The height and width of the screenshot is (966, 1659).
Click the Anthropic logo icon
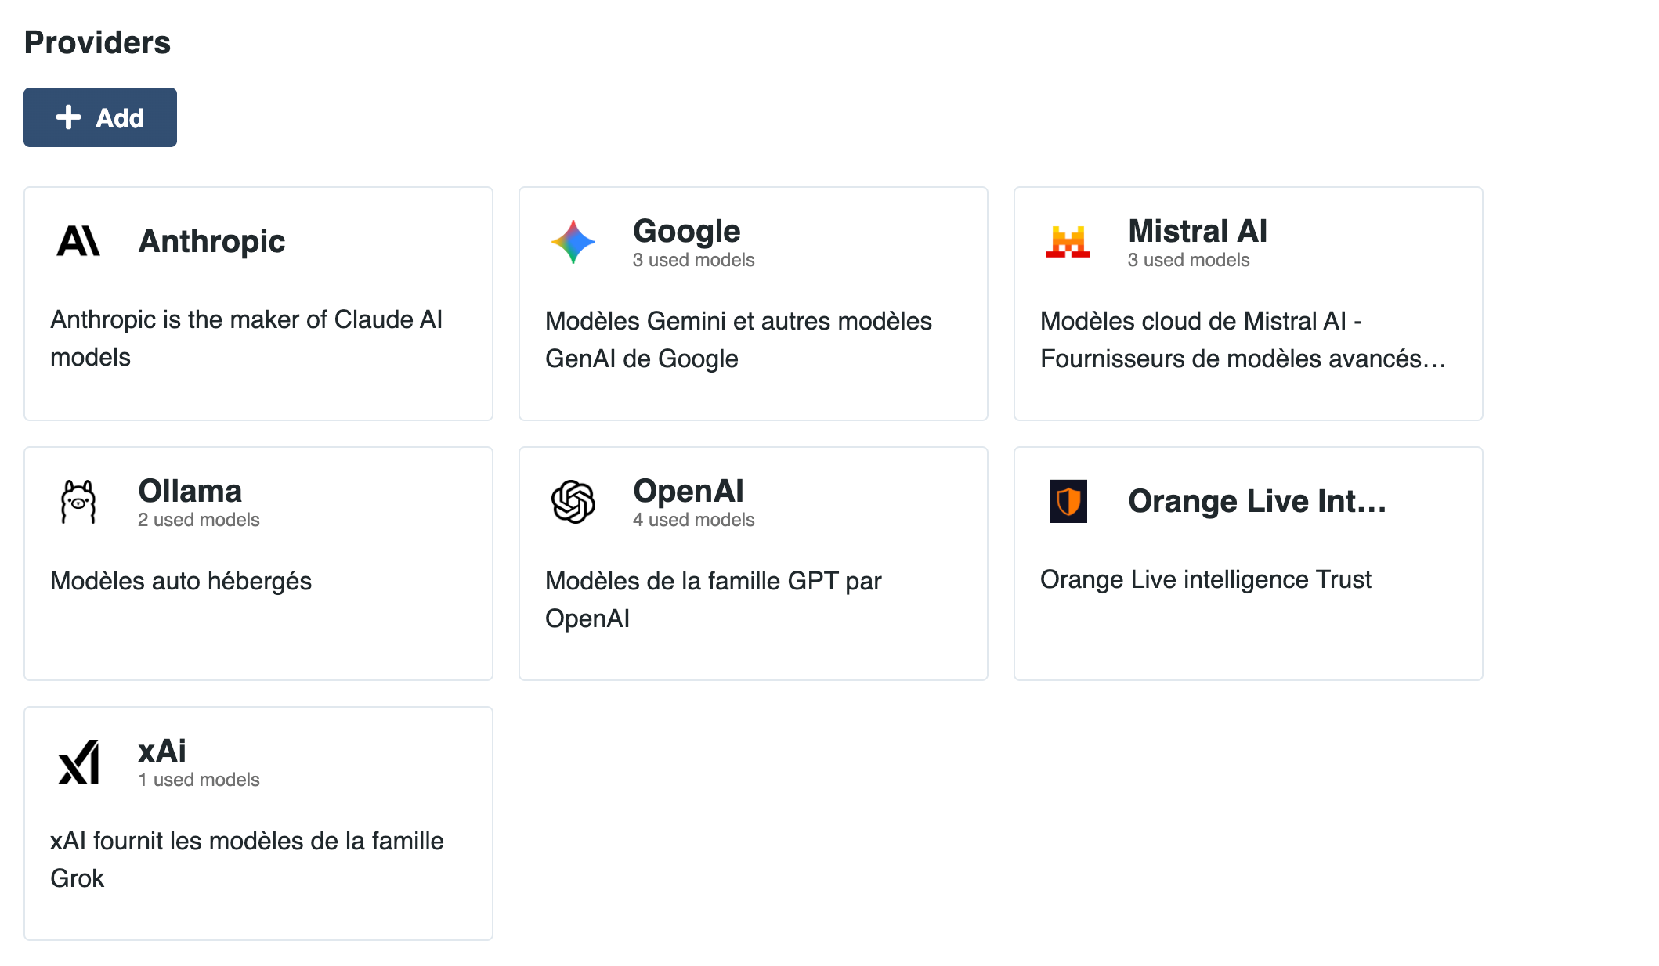tap(78, 241)
